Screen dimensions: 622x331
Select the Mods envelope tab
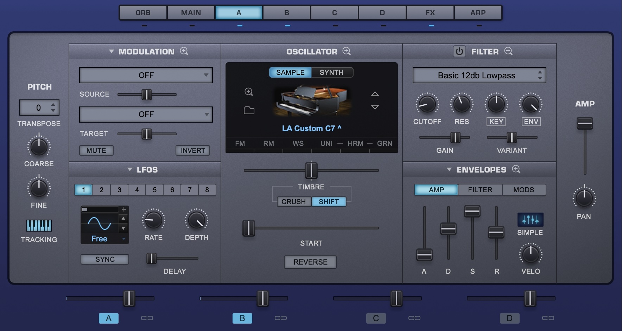524,190
